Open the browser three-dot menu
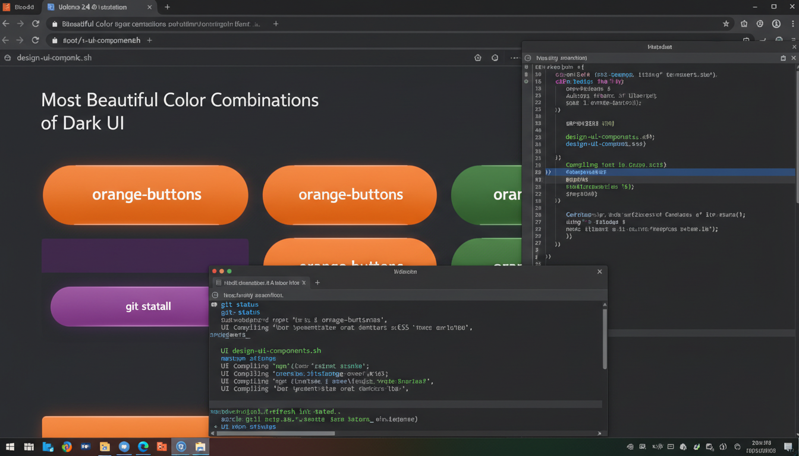Viewport: 799px width, 456px height. [792, 24]
